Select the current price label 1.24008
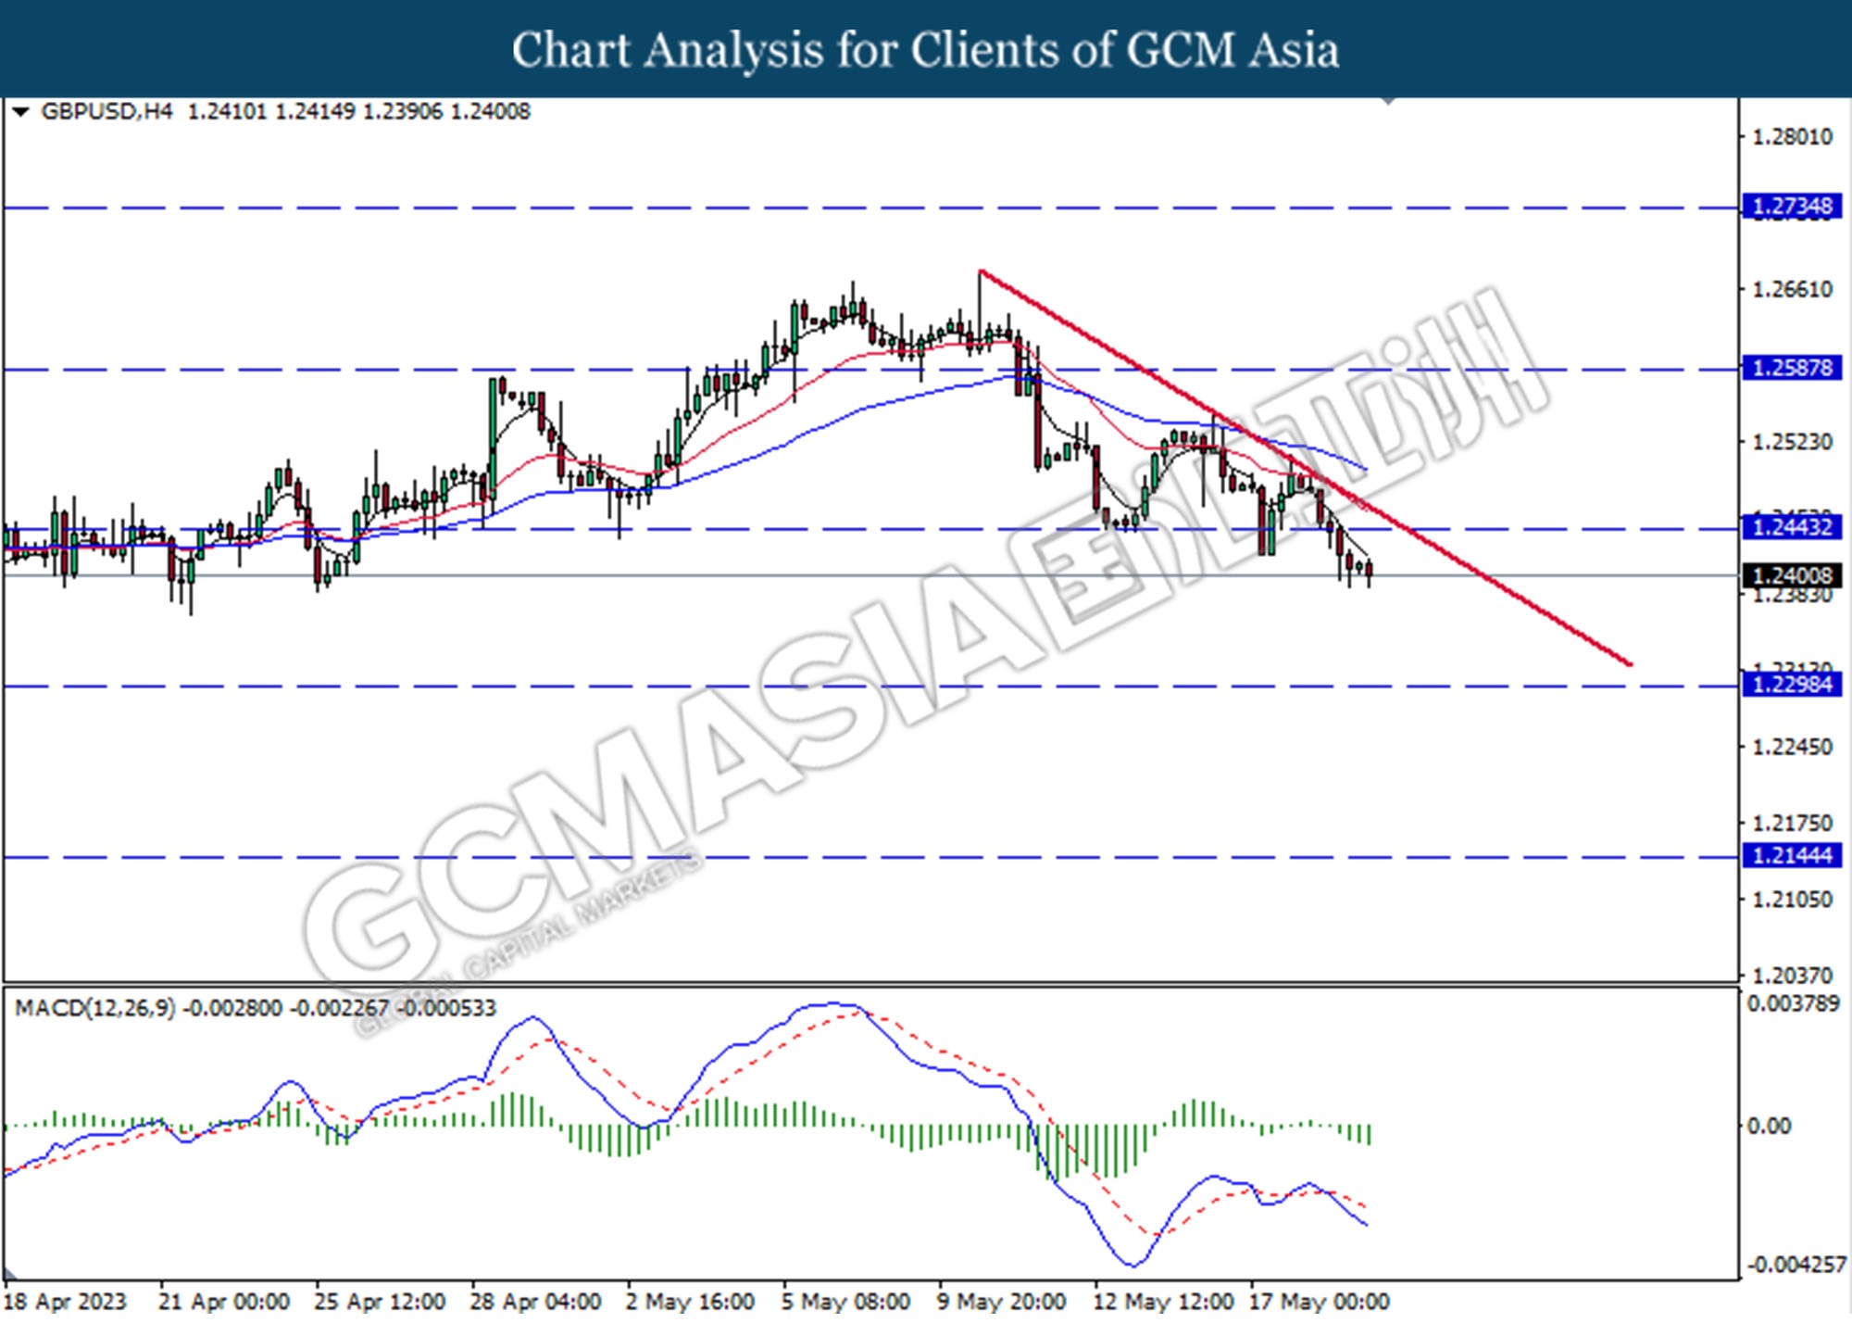This screenshot has width=1852, height=1323. 1793,575
